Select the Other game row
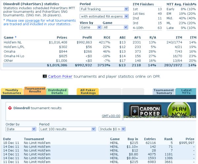The image size is (198, 164). 100,60
